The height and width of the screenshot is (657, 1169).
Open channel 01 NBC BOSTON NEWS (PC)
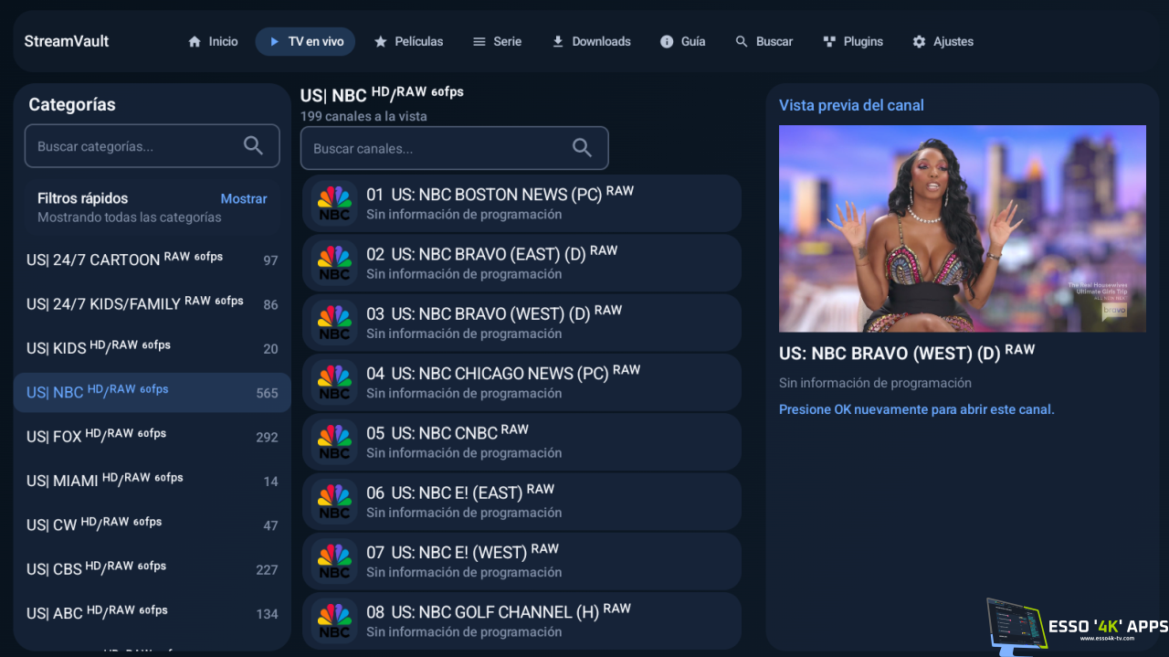521,203
